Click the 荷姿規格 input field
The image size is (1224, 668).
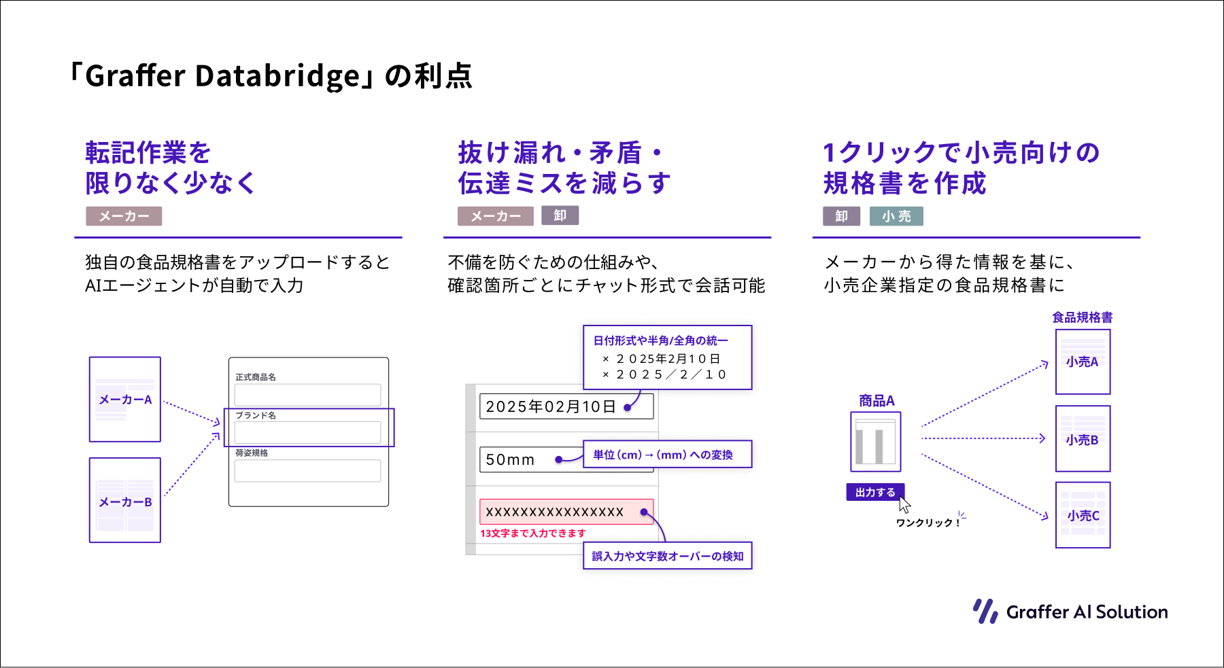click(x=307, y=470)
